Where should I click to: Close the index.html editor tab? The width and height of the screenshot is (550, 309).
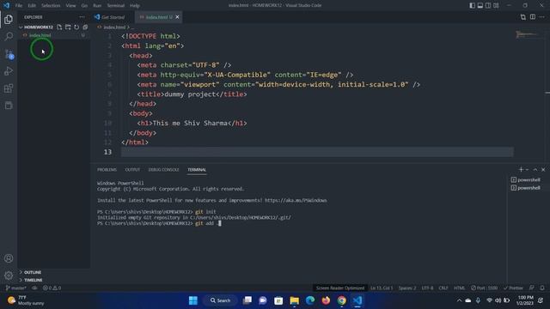point(177,17)
